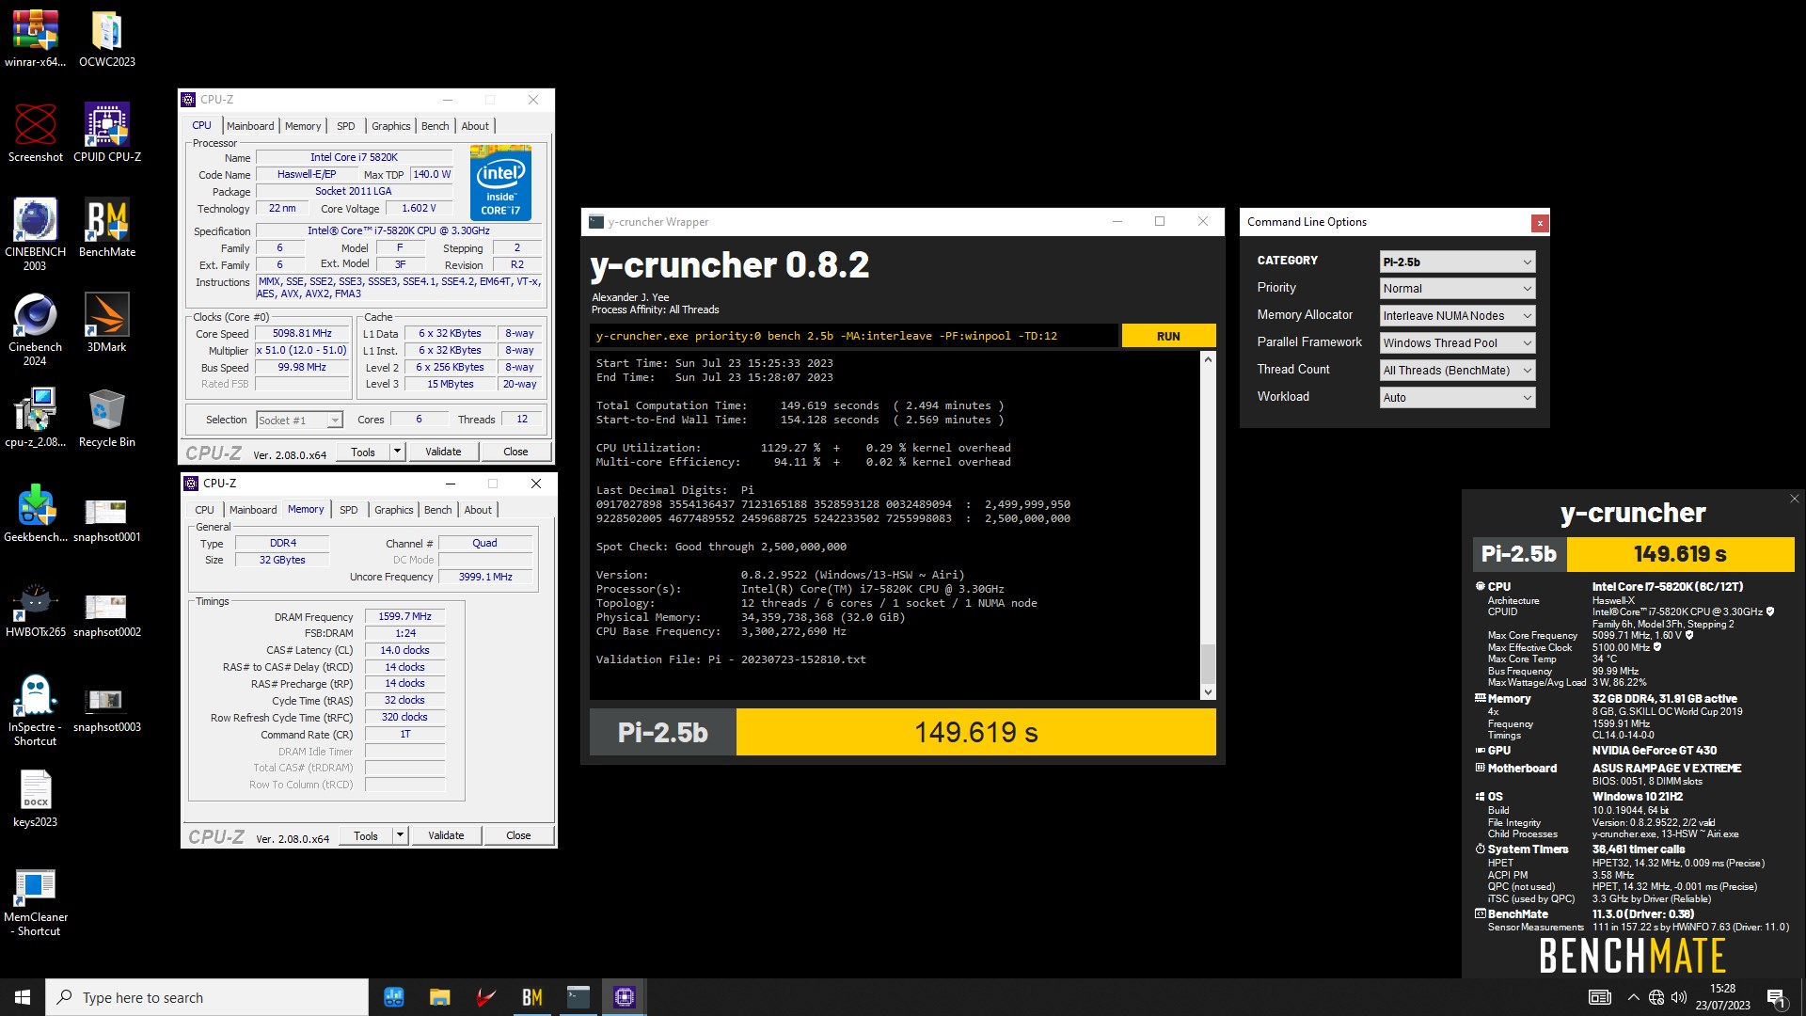This screenshot has width=1806, height=1016.
Task: Switch to SPD tab in top CPU-Z
Action: tap(346, 125)
